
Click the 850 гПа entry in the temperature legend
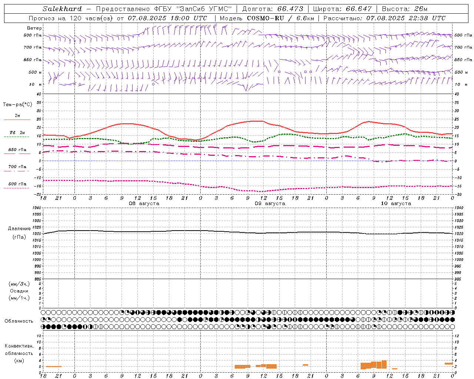pos(17,150)
